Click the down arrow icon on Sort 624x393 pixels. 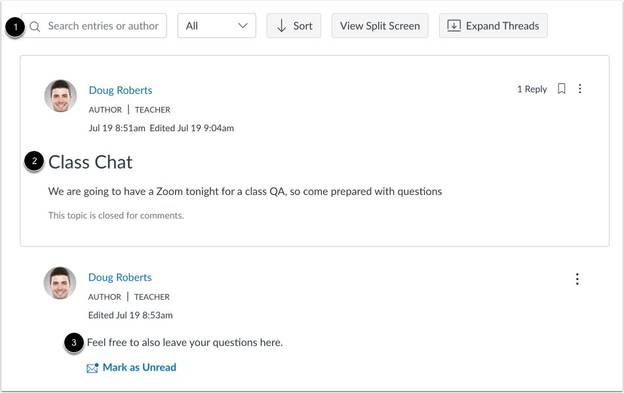click(x=282, y=26)
